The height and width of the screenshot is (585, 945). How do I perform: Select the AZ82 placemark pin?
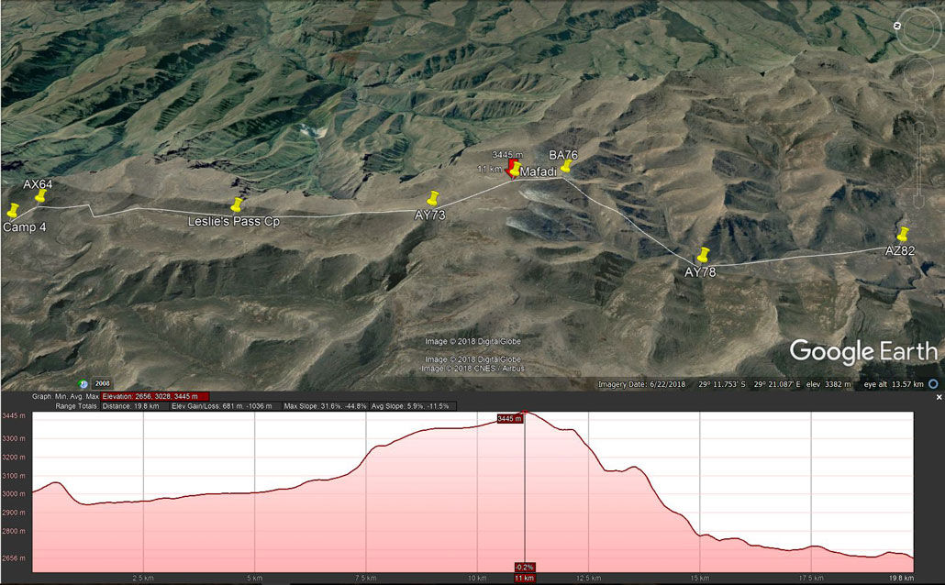tap(903, 234)
